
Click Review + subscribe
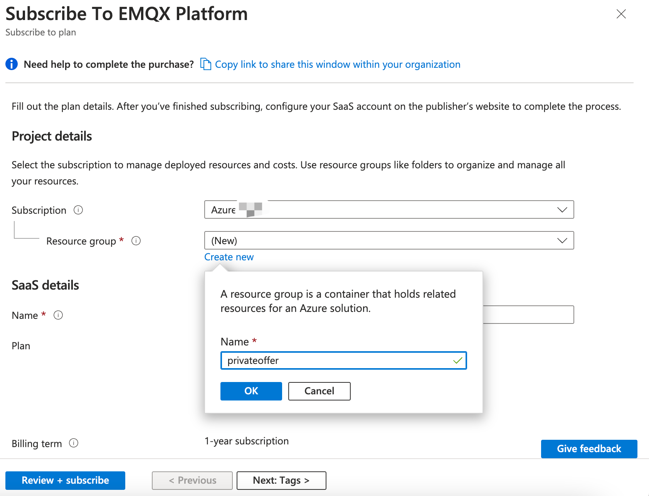[x=65, y=480]
